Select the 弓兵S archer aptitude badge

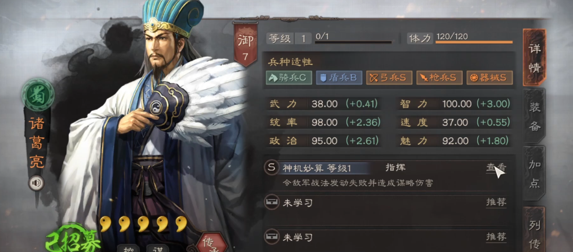(x=389, y=77)
